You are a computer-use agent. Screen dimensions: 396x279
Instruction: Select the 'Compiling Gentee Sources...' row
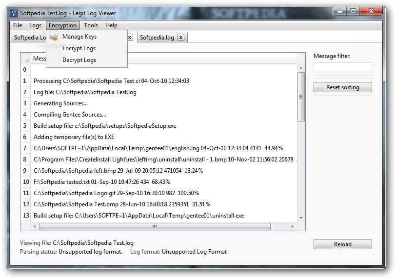164,115
